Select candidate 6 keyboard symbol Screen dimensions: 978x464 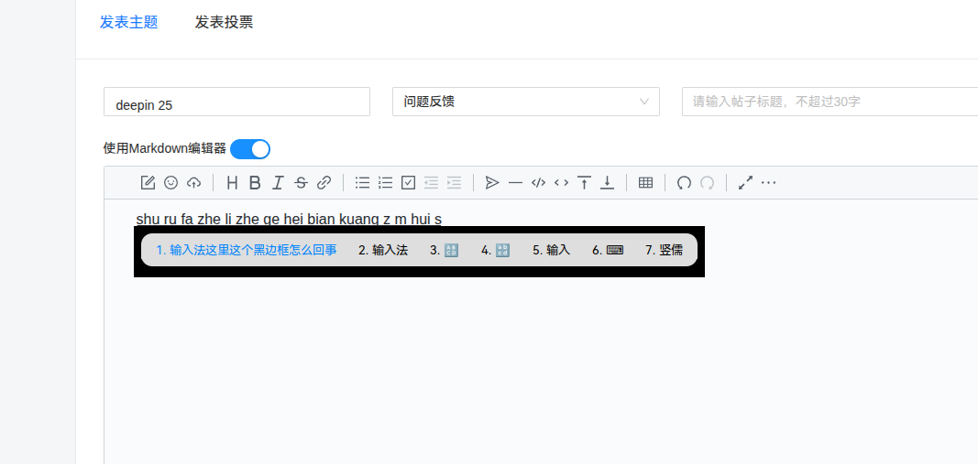pos(608,250)
